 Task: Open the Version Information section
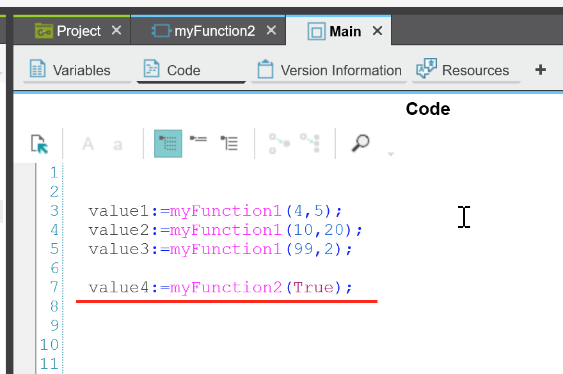(329, 70)
